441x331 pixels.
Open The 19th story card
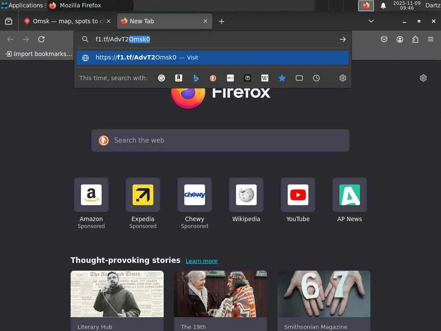point(220,300)
